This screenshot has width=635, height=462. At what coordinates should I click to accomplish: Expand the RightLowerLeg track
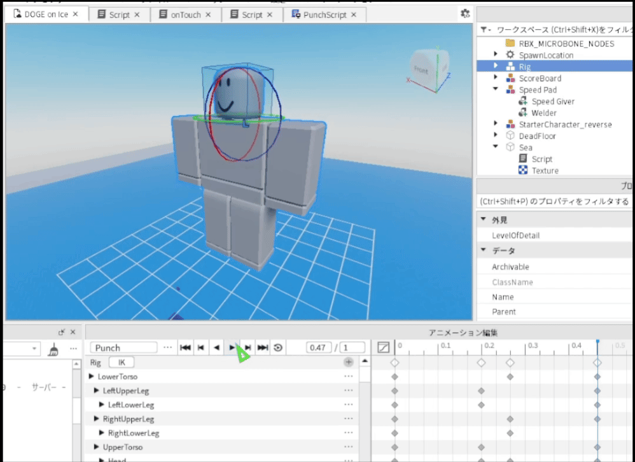(102, 433)
